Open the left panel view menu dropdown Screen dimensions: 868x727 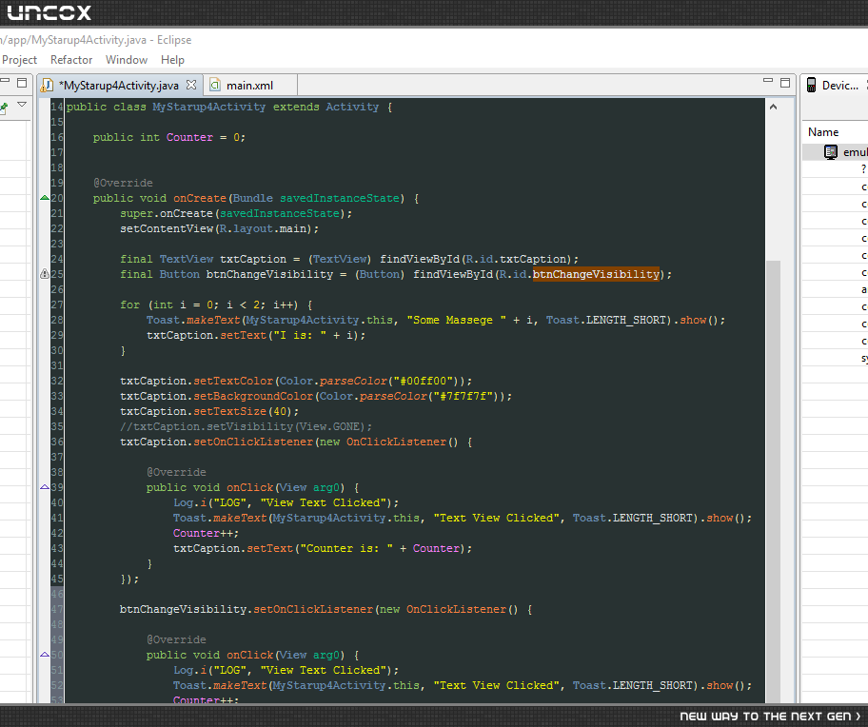[x=22, y=104]
